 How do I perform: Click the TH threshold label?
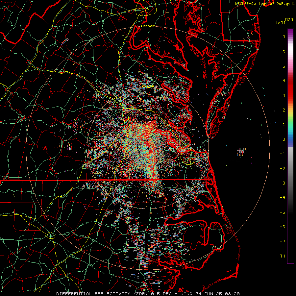pos(283,256)
